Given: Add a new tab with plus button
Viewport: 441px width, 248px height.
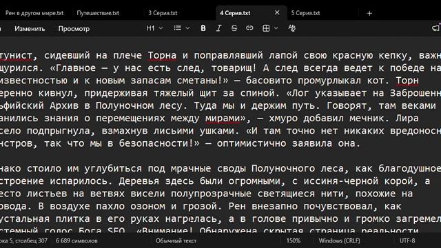Looking at the screenshot, I should [x=369, y=13].
